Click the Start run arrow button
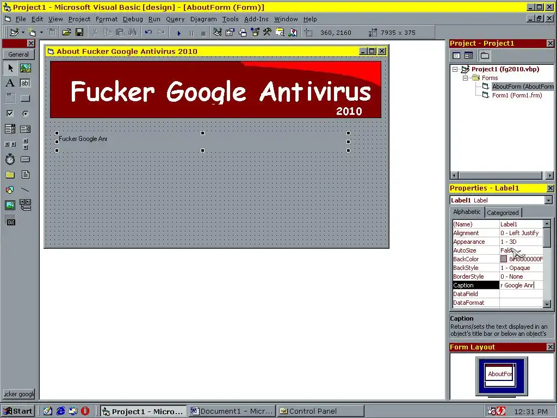 (x=179, y=33)
